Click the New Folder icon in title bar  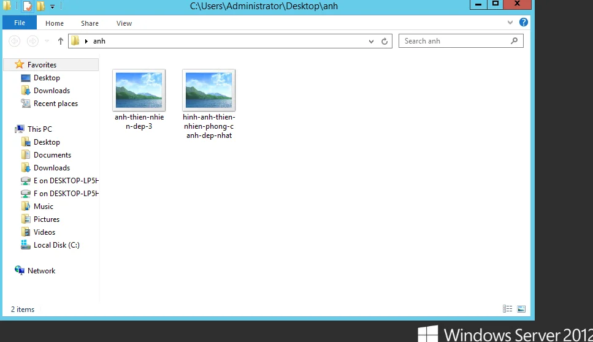pos(40,7)
